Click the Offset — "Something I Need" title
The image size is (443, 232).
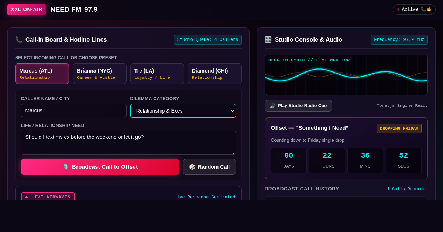(310, 128)
